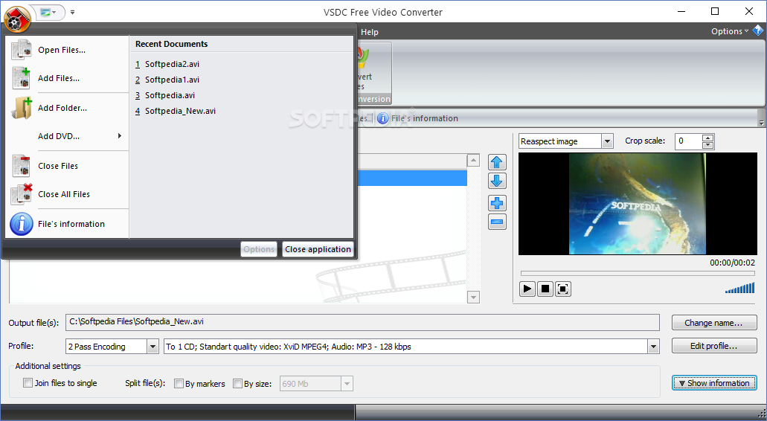The height and width of the screenshot is (421, 767).
Task: Select Open Files... in the menu
Action: pyautogui.click(x=68, y=50)
